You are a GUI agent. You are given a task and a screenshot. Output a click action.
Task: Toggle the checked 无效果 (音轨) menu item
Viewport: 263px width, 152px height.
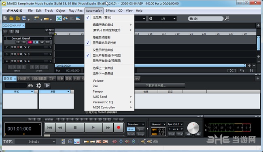click(109, 17)
